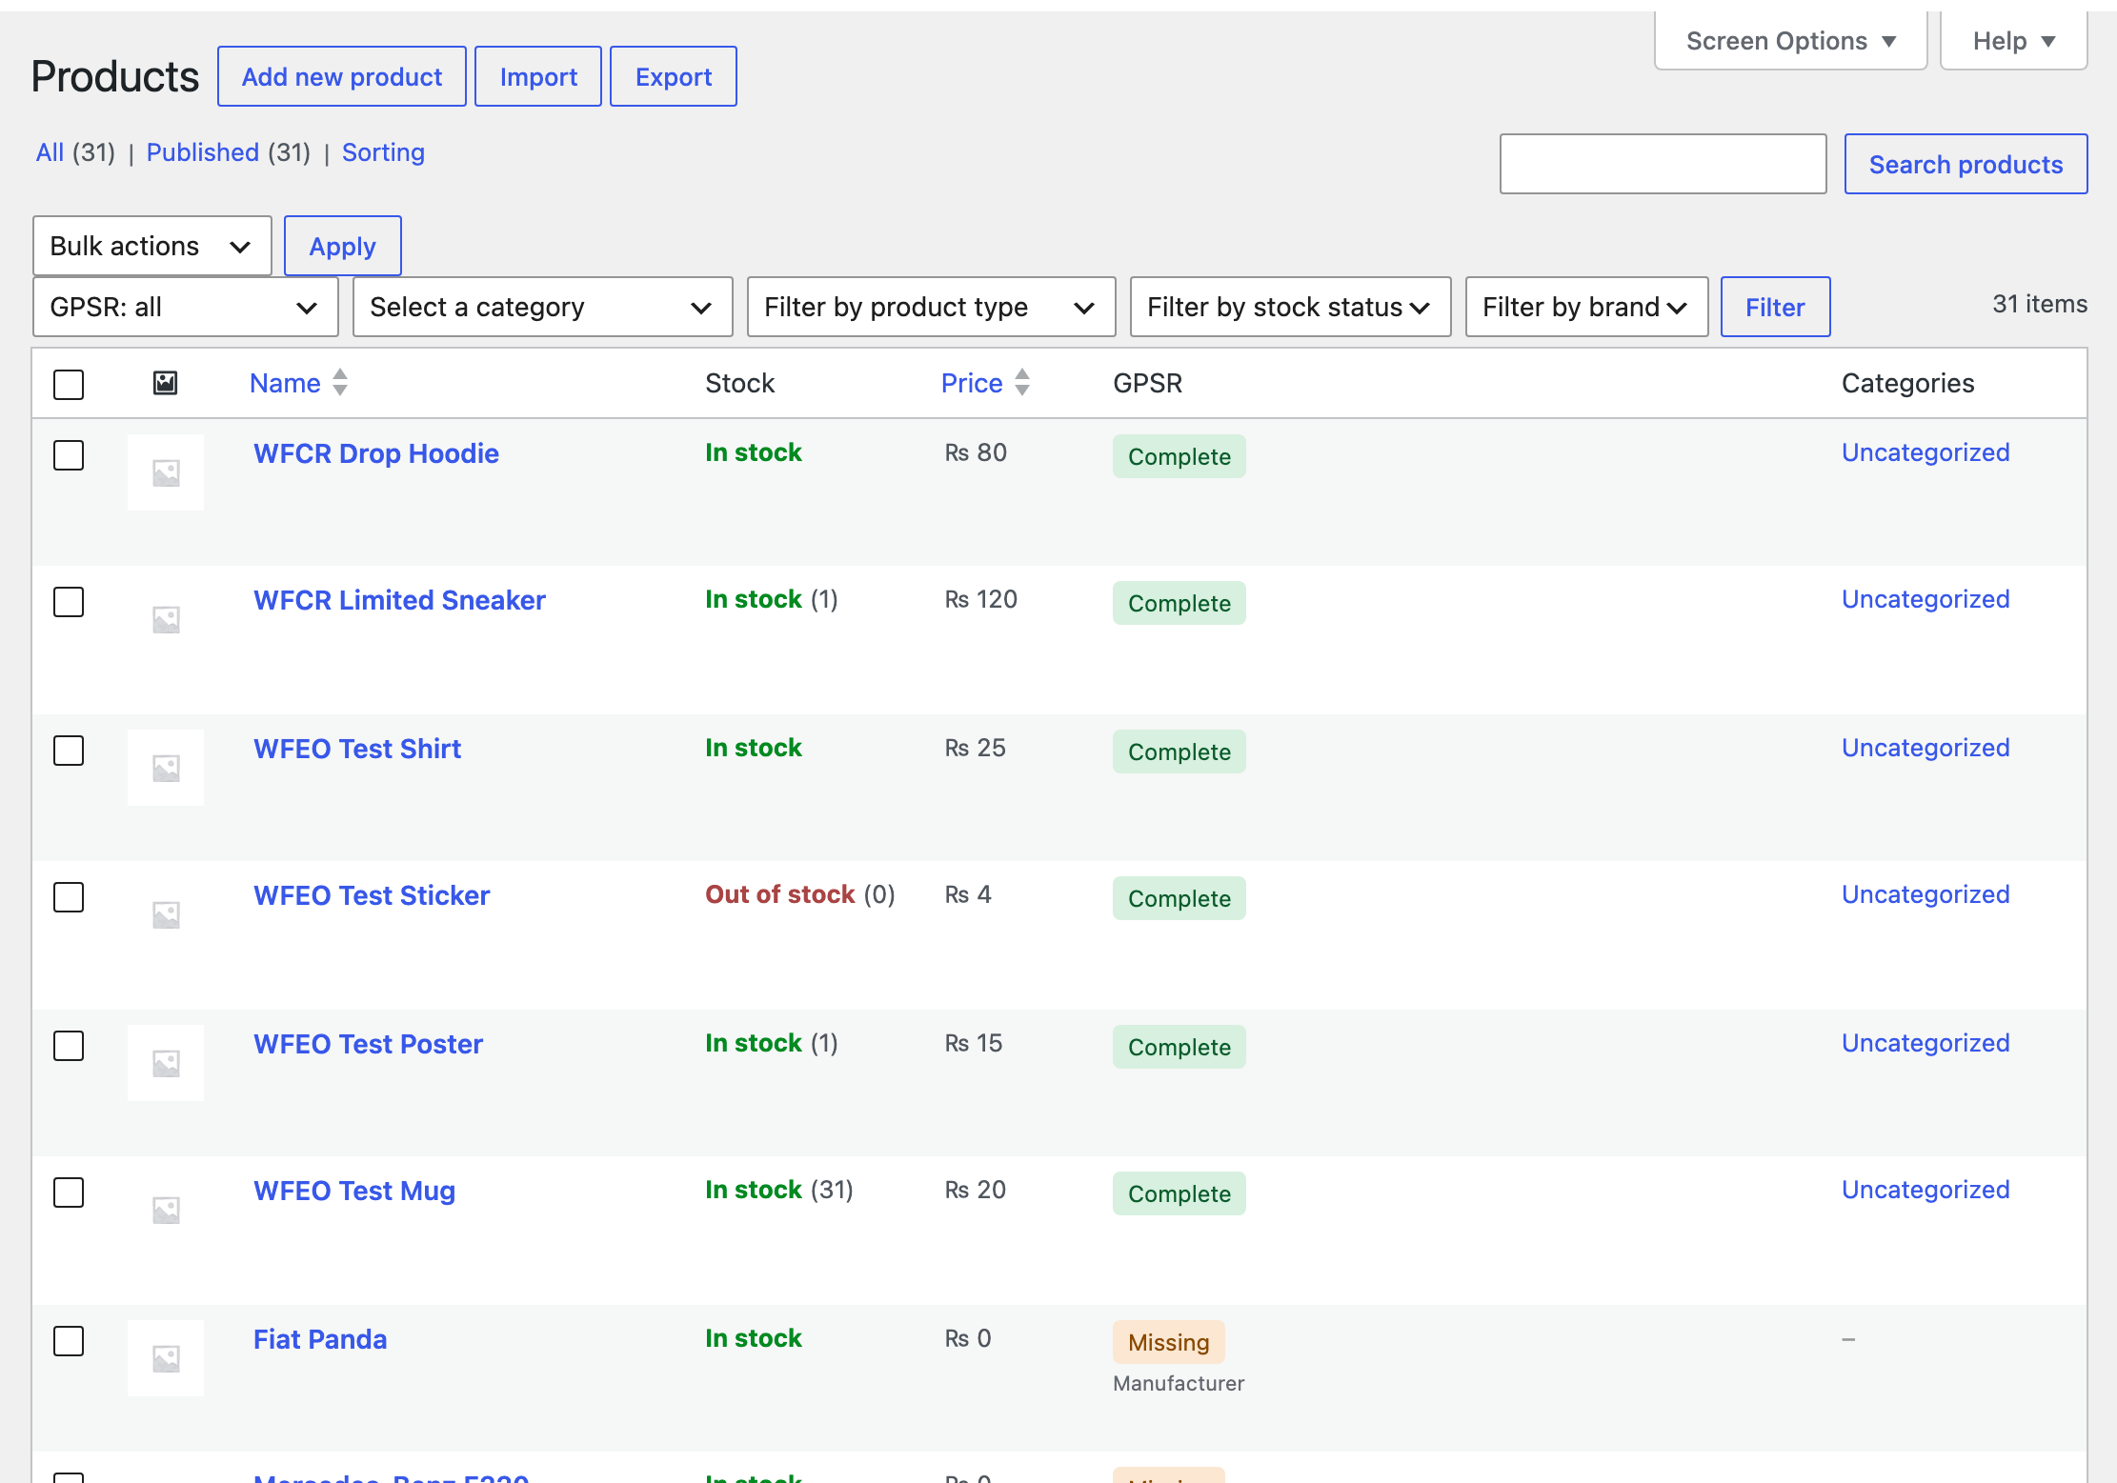Switch to the Sorting view
Viewport: 2117px width, 1483px height.
pyautogui.click(x=383, y=152)
